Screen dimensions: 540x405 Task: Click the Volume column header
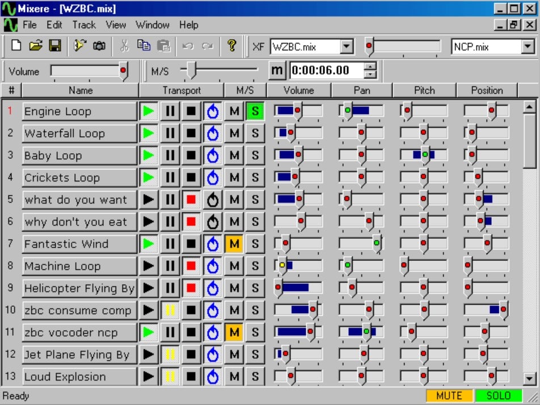click(x=298, y=90)
